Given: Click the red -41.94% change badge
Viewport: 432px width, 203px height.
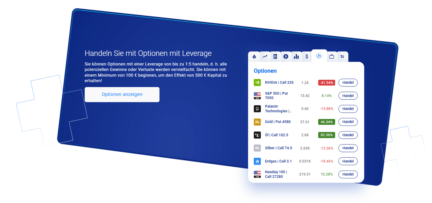Looking at the screenshot, I should [x=327, y=83].
